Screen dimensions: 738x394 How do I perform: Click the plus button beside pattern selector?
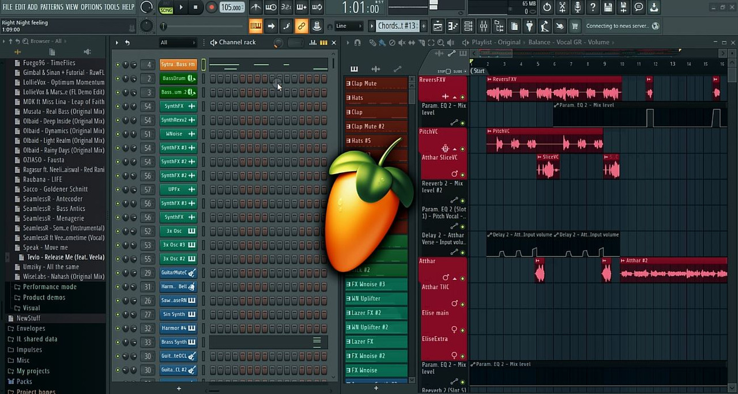424,26
